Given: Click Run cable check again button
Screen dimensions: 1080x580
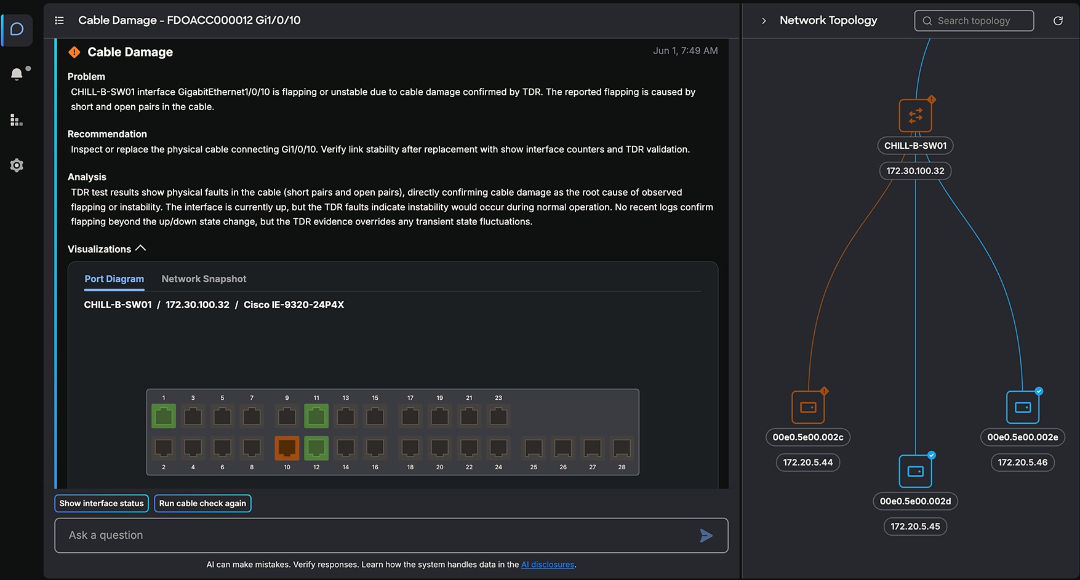Looking at the screenshot, I should tap(202, 503).
